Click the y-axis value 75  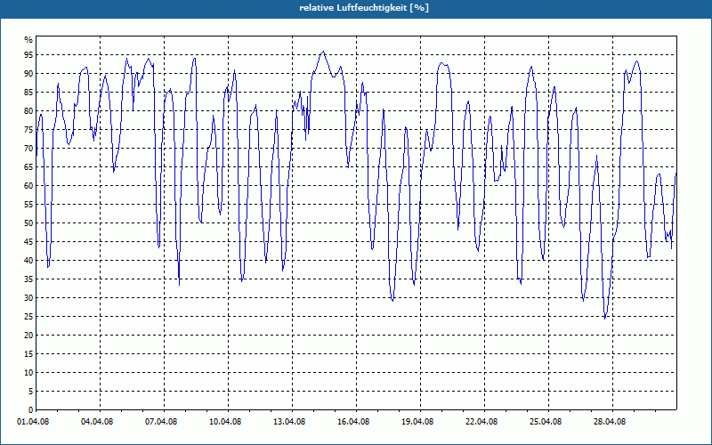tap(28, 129)
